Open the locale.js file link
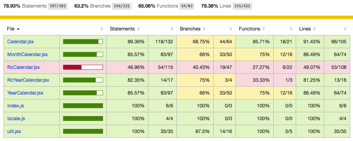353x141 pixels. [x=16, y=118]
